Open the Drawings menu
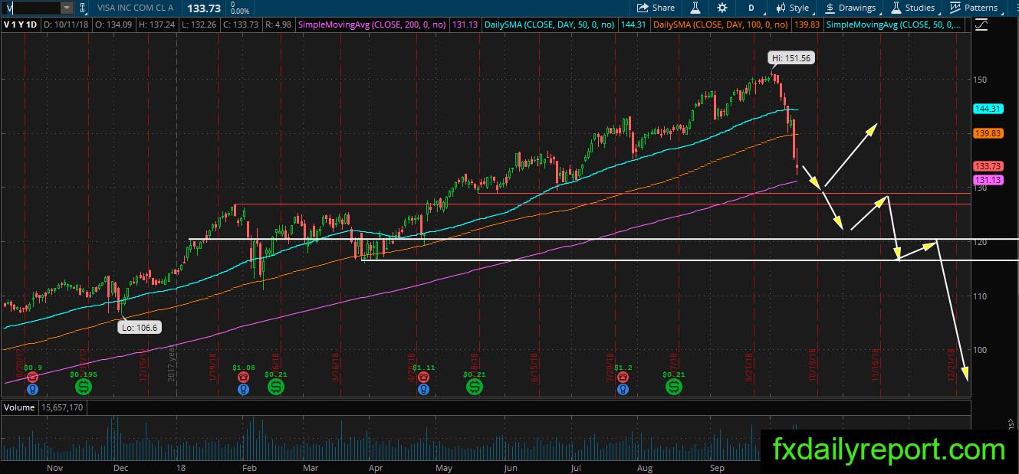The image size is (1019, 474). pyautogui.click(x=850, y=8)
